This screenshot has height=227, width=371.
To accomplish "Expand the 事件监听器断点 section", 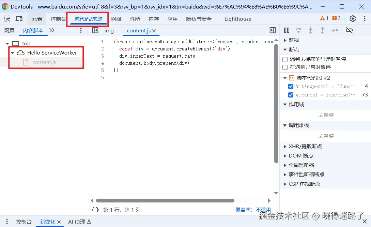I will pos(285,175).
